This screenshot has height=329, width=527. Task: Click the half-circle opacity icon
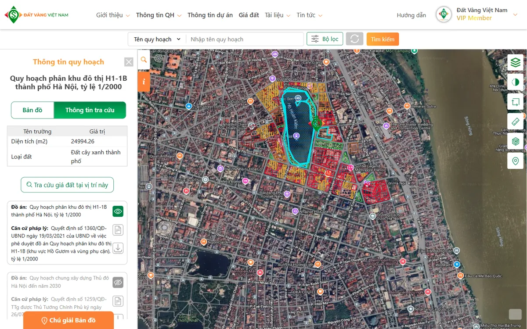point(516,82)
